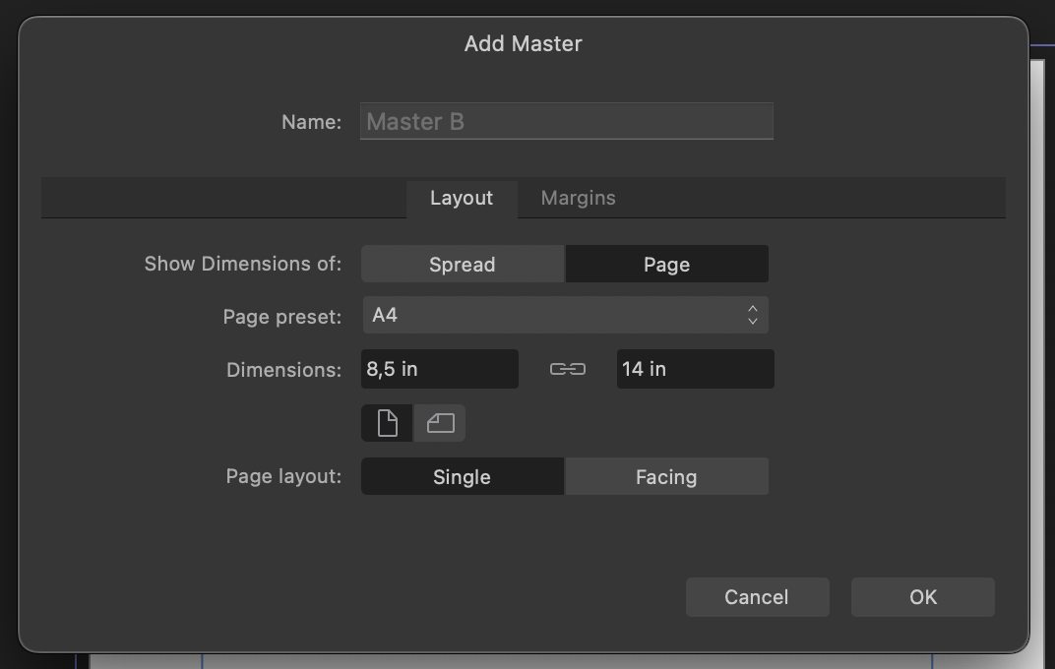Click the 'Show Dimensions of:' label
1055x669 pixels.
[x=243, y=264]
